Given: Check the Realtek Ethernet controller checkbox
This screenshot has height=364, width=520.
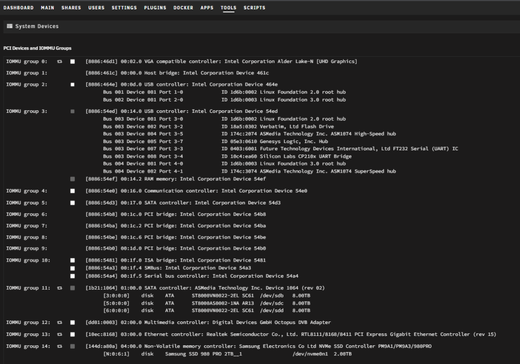Looking at the screenshot, I should pos(72,334).
